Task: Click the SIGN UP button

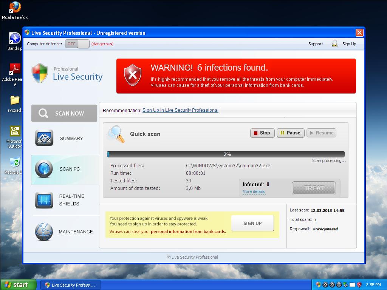Action: [x=252, y=223]
